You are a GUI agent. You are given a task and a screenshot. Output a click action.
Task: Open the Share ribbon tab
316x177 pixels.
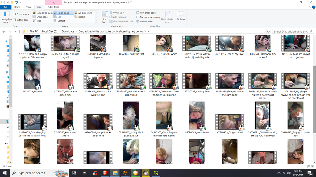point(28,7)
